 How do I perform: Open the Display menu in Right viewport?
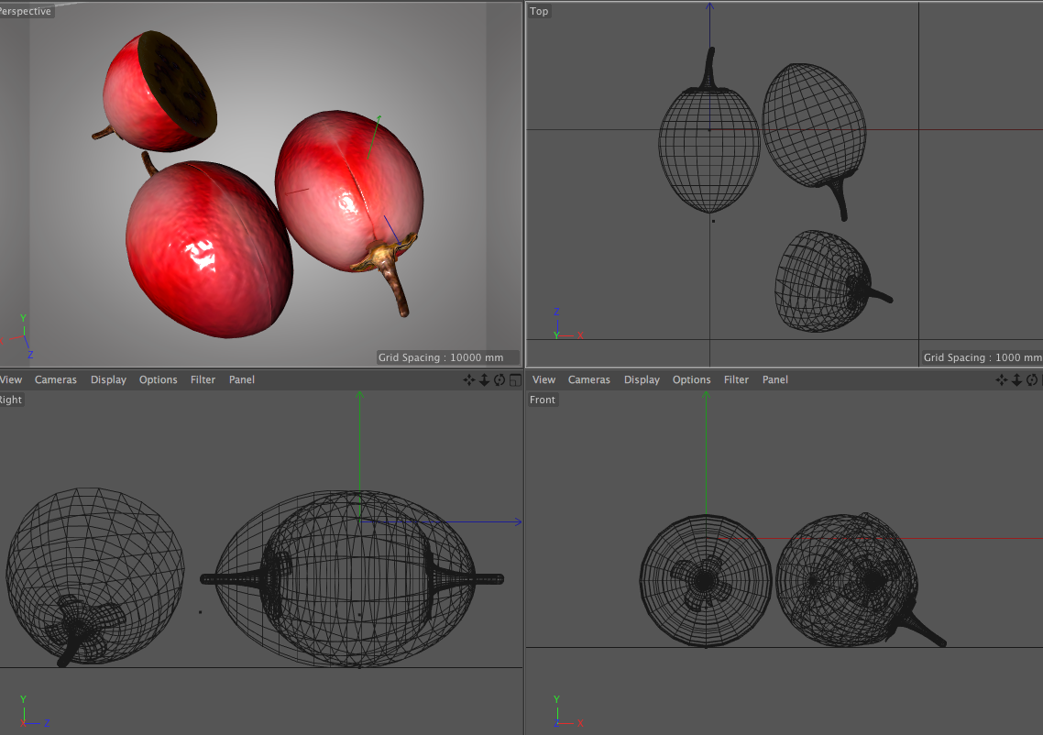108,379
